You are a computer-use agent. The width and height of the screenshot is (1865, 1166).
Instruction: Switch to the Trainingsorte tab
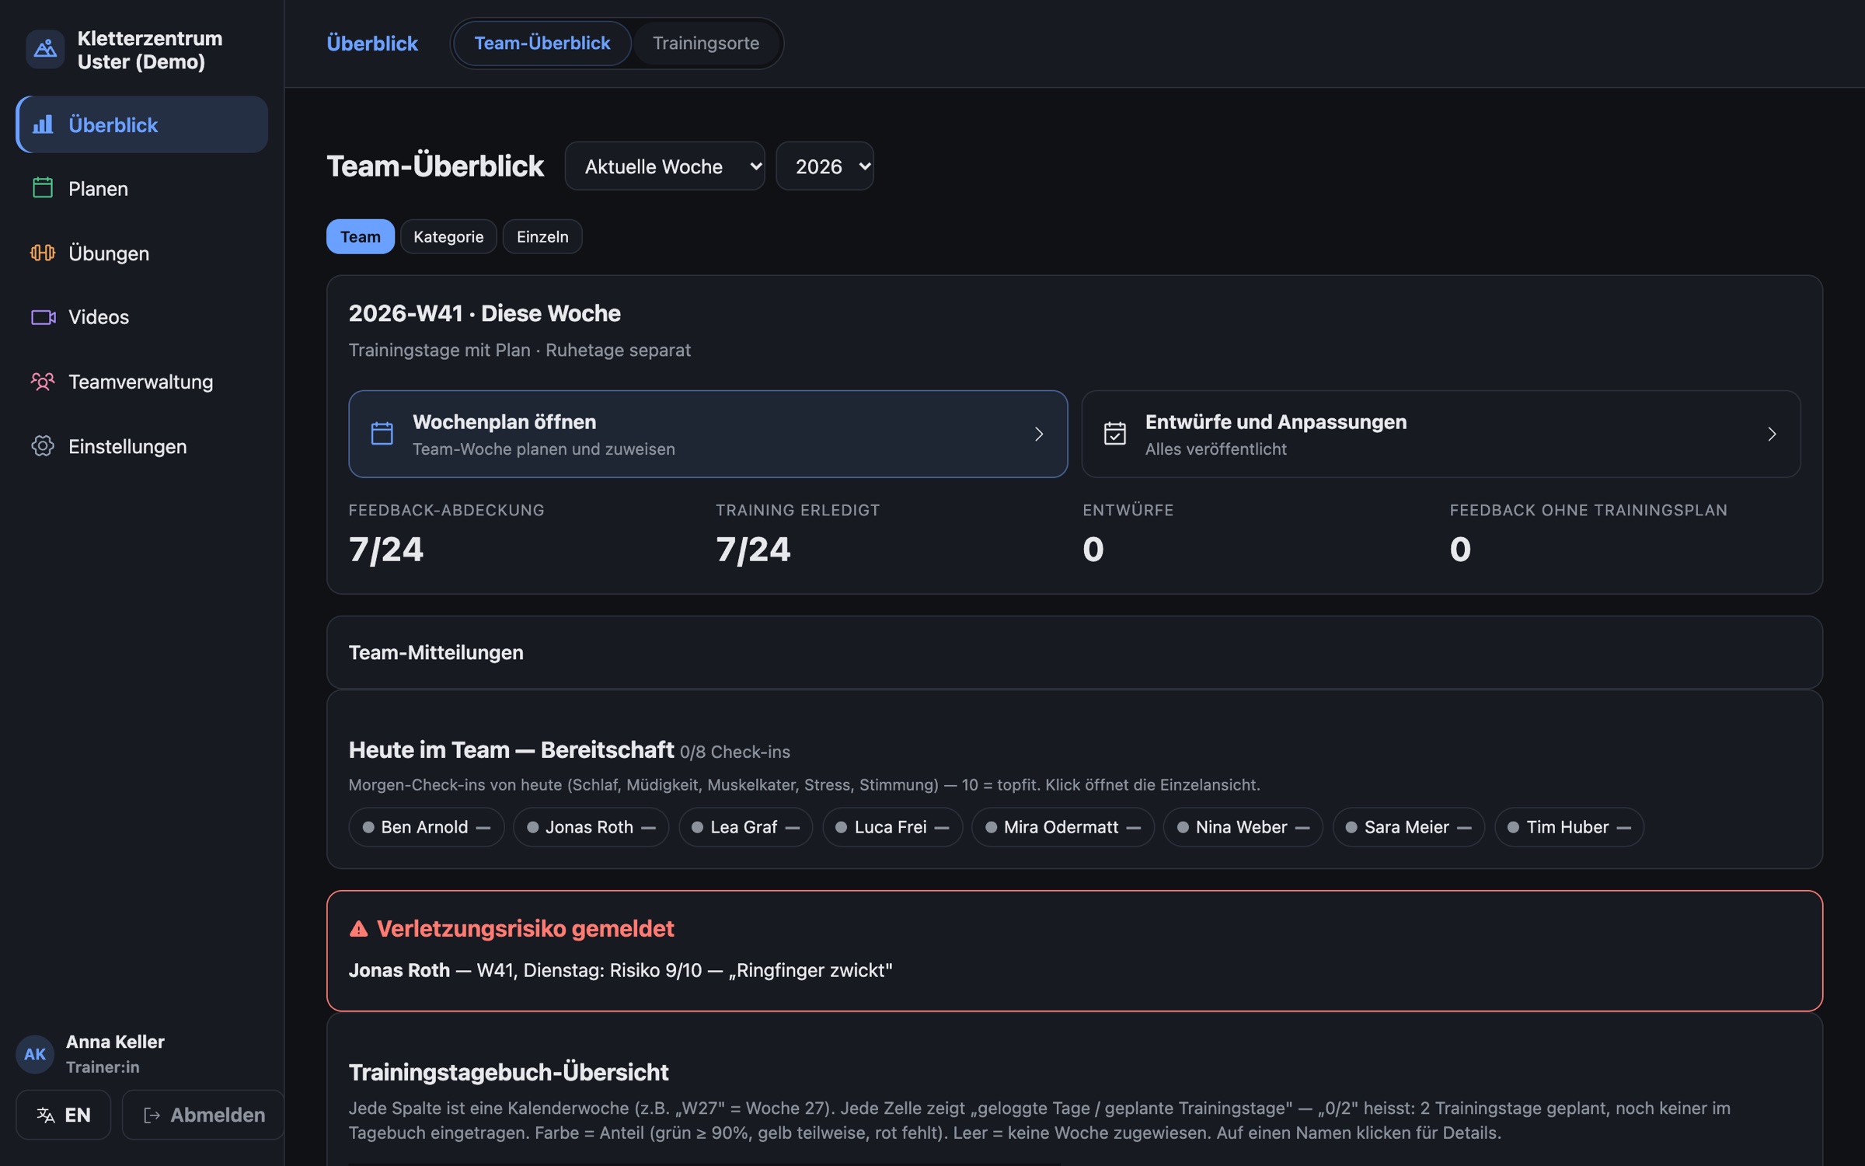pos(706,43)
